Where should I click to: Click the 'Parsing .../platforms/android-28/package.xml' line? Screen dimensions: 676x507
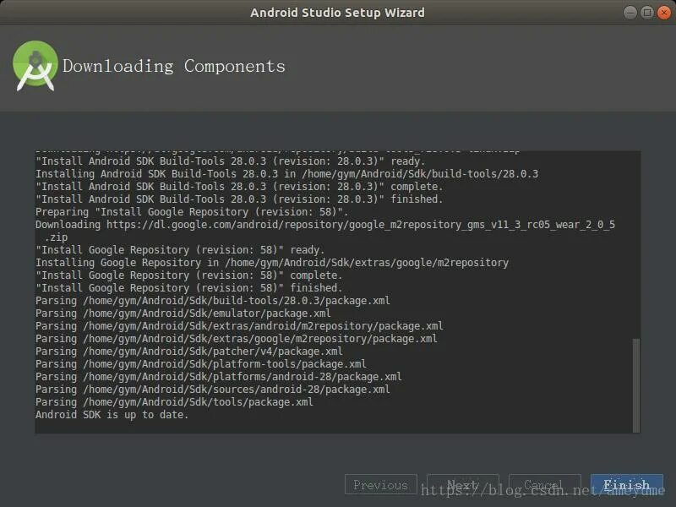219,377
